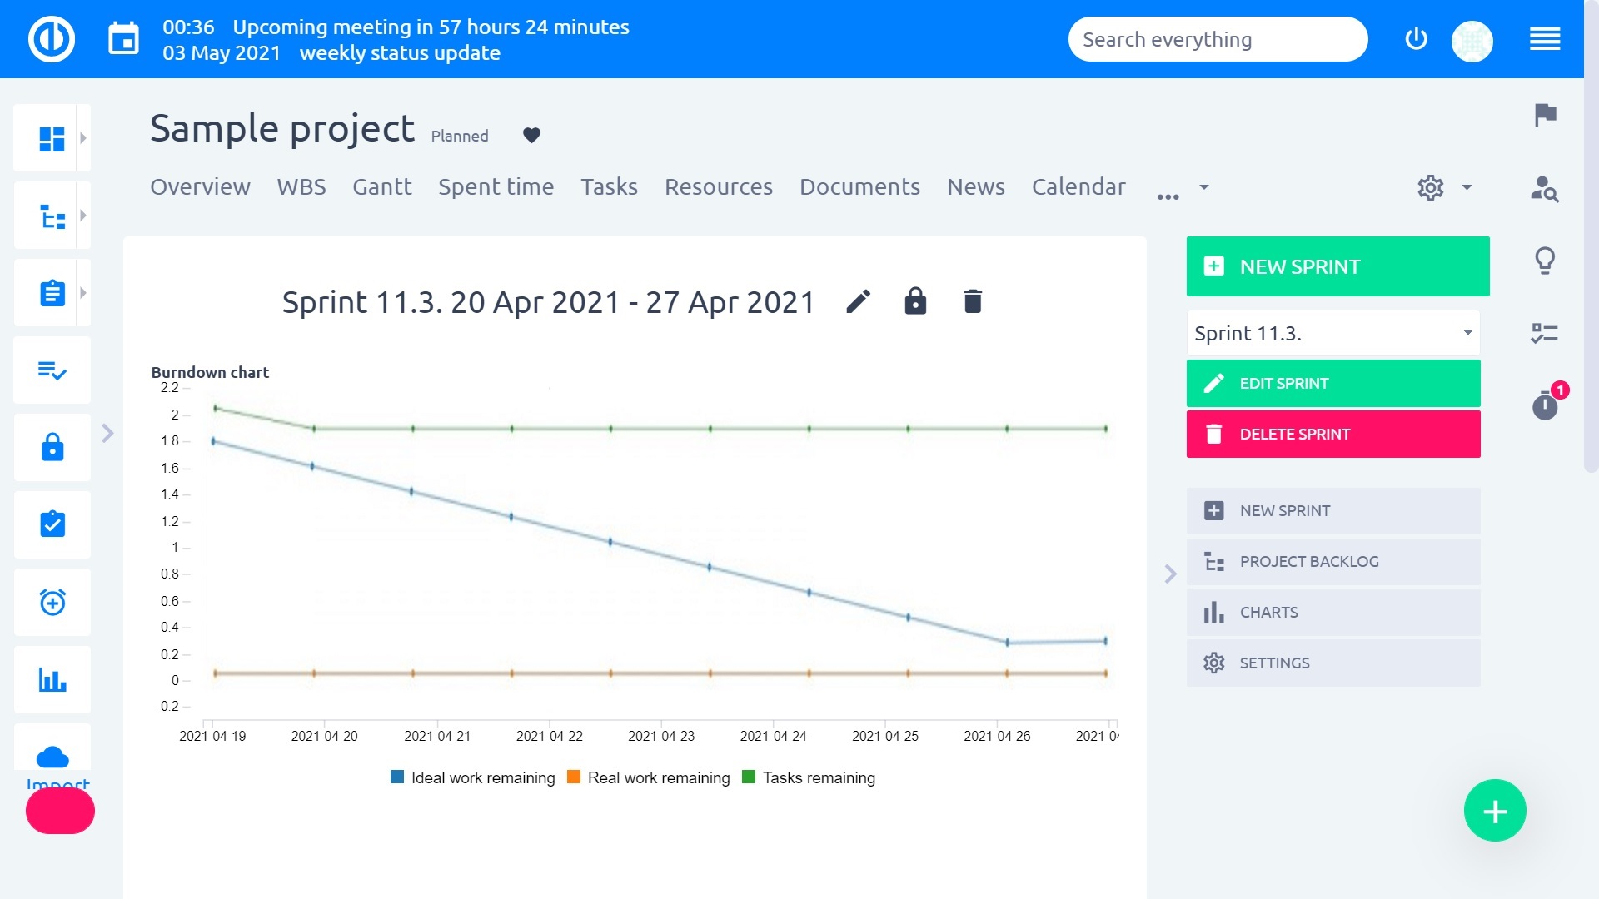Lock the sprint using the padlock icon
The width and height of the screenshot is (1599, 899).
pos(914,302)
